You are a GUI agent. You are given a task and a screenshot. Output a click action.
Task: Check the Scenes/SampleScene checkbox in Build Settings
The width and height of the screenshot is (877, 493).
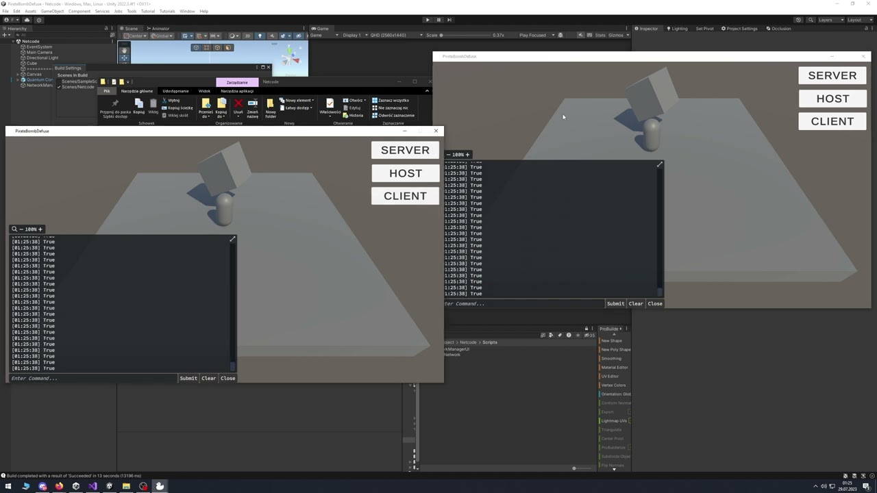(x=59, y=80)
